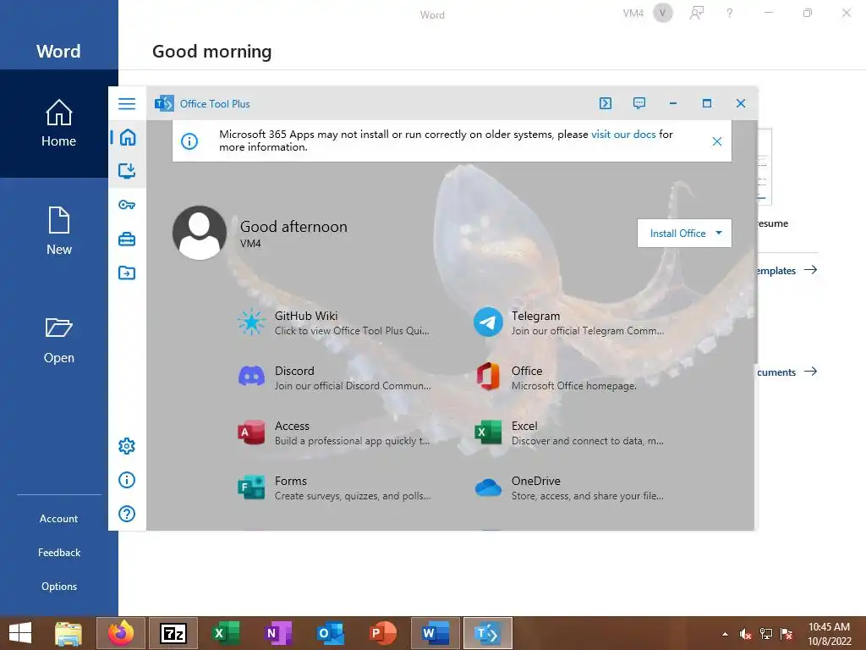Open File Explorer from the taskbar
The image size is (866, 650).
click(x=69, y=633)
